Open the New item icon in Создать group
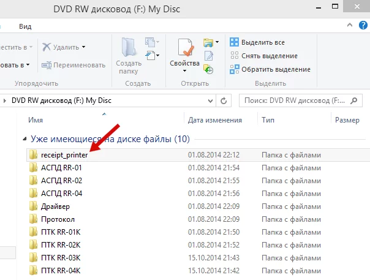Viewport: 370px width, 280px height. pyautogui.click(x=150, y=42)
